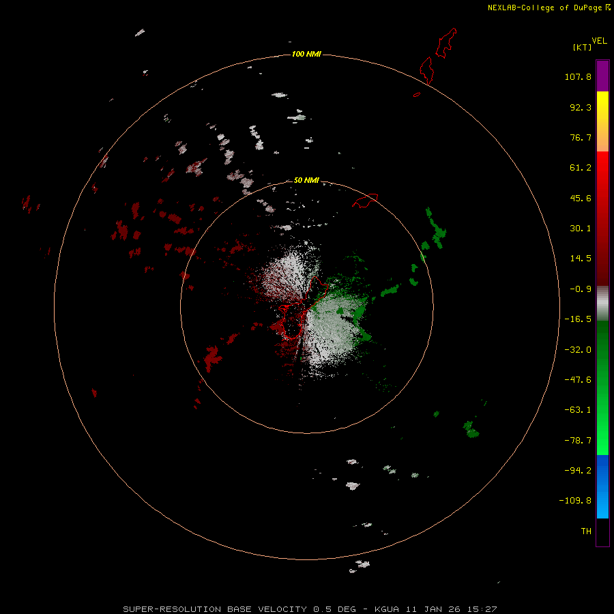
Task: Click the 107.8 velocity scale value
Action: point(578,76)
